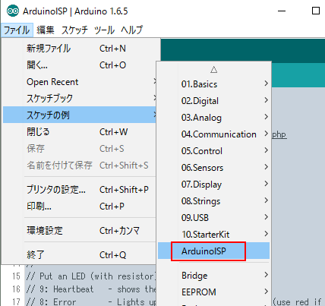Click code line 16 Heartbeat comment
This screenshot has width=325, height=306.
(91, 289)
